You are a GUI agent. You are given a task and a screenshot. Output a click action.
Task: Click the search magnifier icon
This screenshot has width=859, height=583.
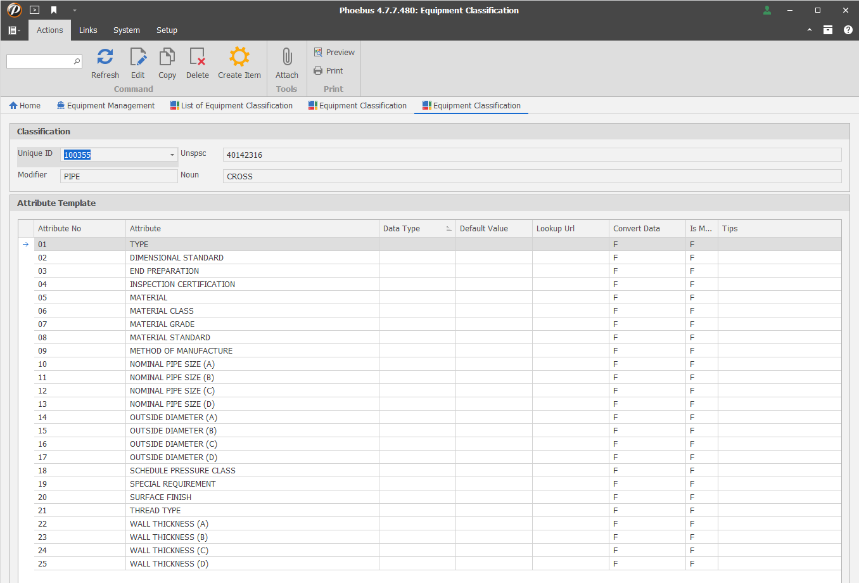[x=77, y=61]
